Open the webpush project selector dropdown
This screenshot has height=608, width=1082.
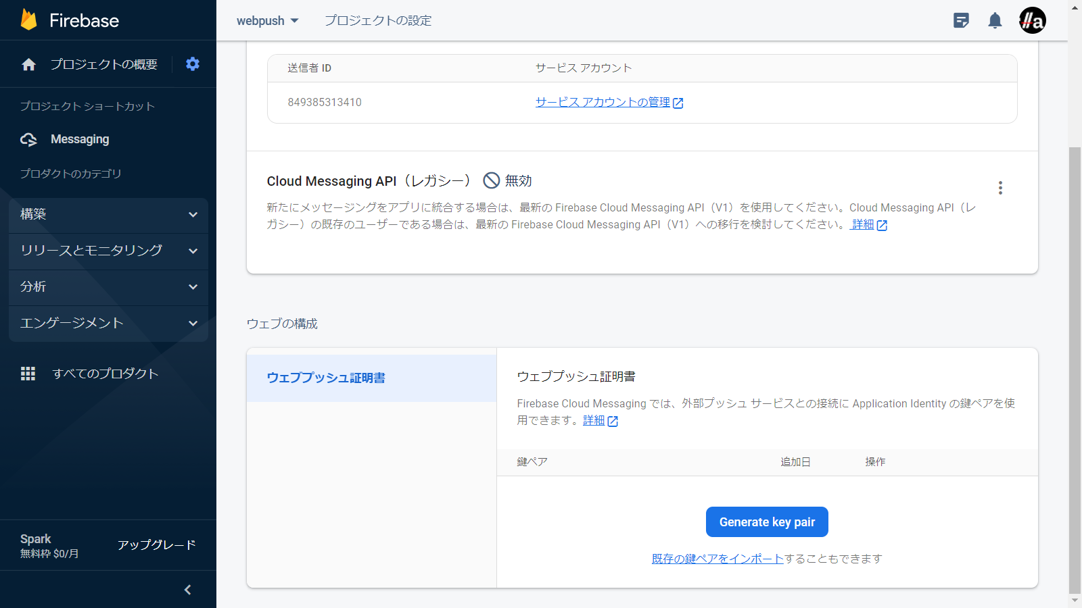267,21
